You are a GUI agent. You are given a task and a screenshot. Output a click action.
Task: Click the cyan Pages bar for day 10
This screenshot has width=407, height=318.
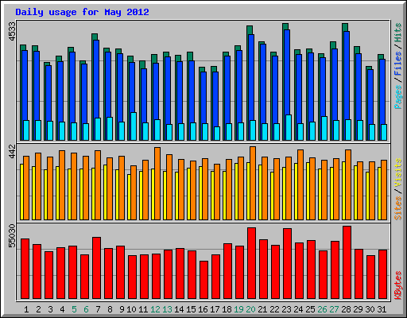[134, 126]
